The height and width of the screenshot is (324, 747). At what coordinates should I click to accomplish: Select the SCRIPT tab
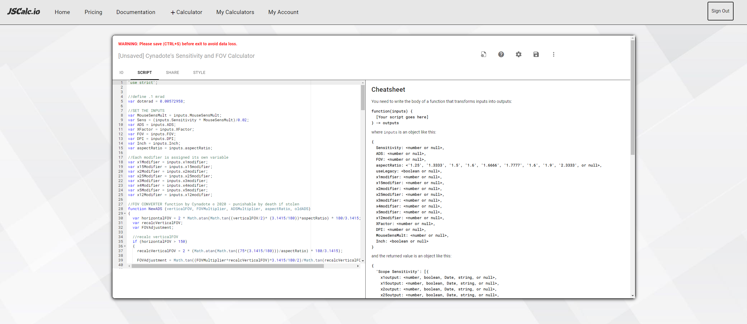145,72
